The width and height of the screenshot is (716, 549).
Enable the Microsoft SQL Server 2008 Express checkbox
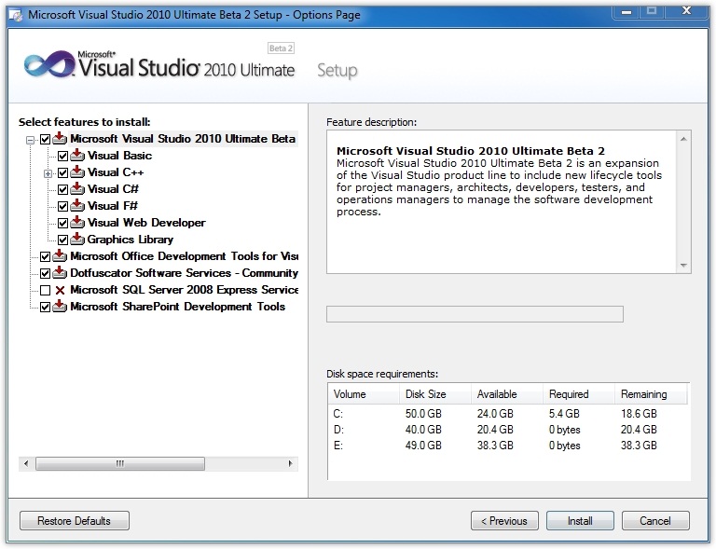[x=45, y=290]
